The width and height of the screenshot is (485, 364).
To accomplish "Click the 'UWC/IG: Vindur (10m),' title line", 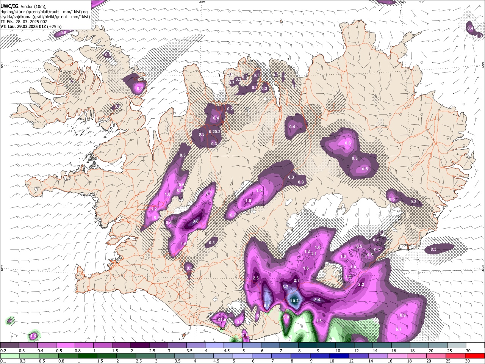I will tap(23, 6).
